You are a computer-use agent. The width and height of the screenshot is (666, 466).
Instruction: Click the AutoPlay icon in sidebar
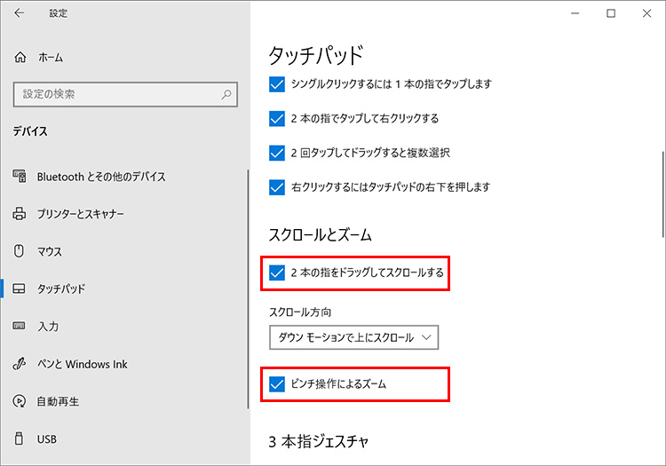(20, 401)
